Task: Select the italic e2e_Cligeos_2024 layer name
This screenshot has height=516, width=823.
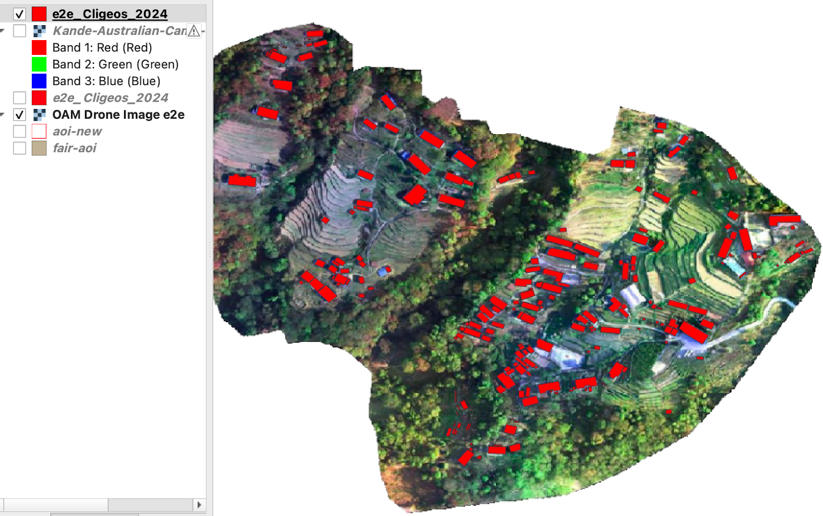Action: 111,98
